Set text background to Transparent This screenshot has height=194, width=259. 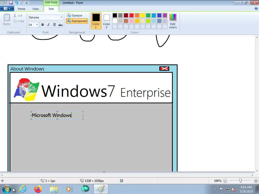click(x=77, y=21)
